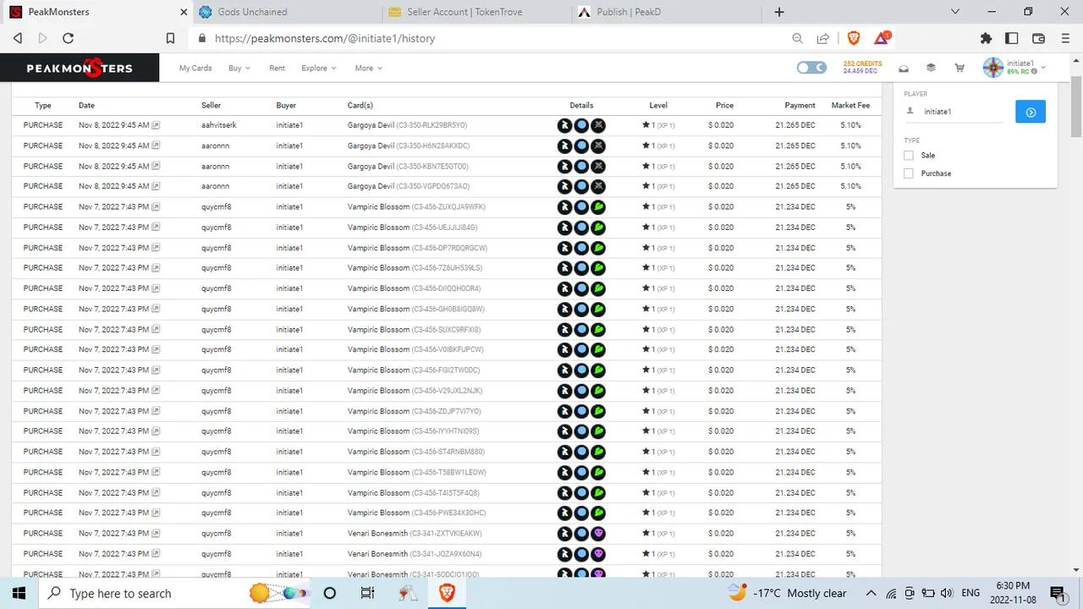Open Brave browser icon on taskbar
The image size is (1083, 609).
tap(447, 593)
